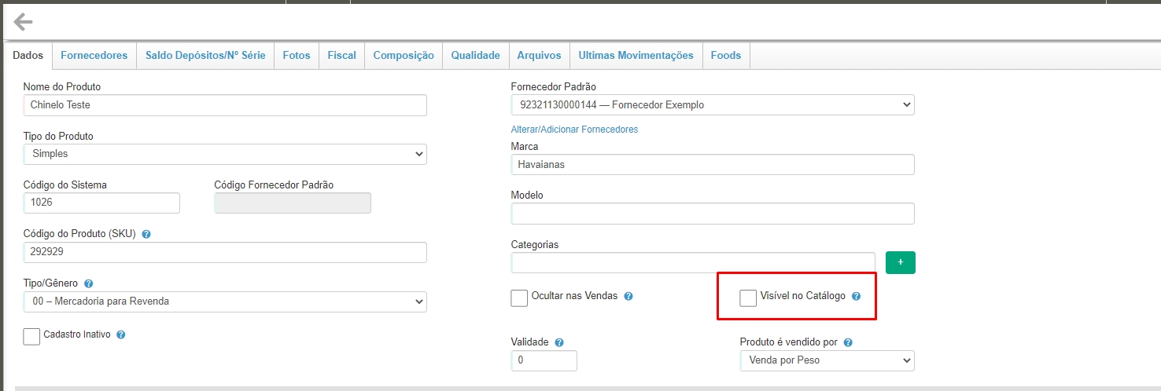Expand the Fornecedor Padrão dropdown

pyautogui.click(x=712, y=104)
